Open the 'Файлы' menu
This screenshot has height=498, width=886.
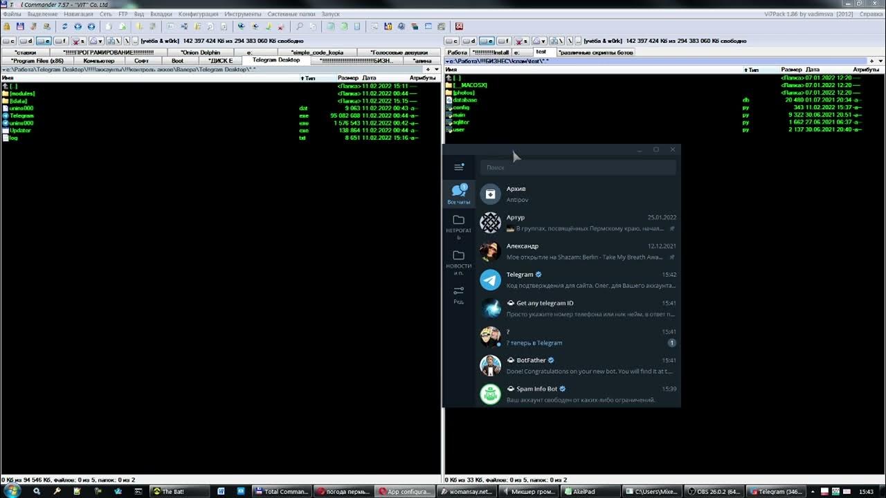[x=12, y=14]
